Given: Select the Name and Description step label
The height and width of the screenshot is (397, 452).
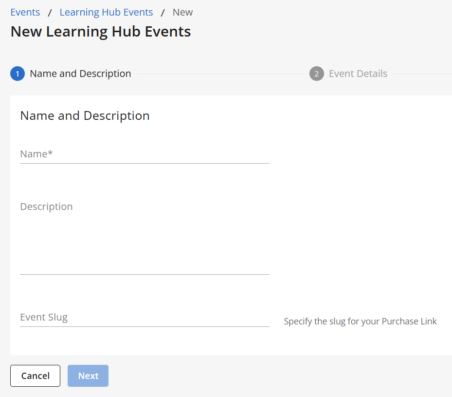Looking at the screenshot, I should tap(80, 74).
